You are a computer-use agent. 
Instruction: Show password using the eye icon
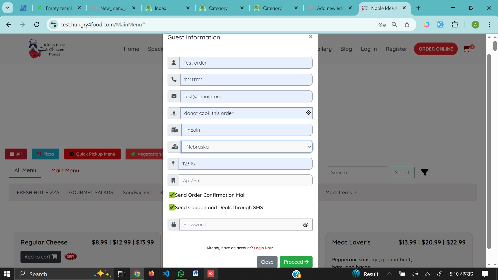[306, 225]
